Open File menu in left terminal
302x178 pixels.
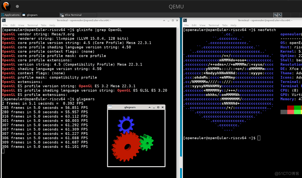coord(5,25)
